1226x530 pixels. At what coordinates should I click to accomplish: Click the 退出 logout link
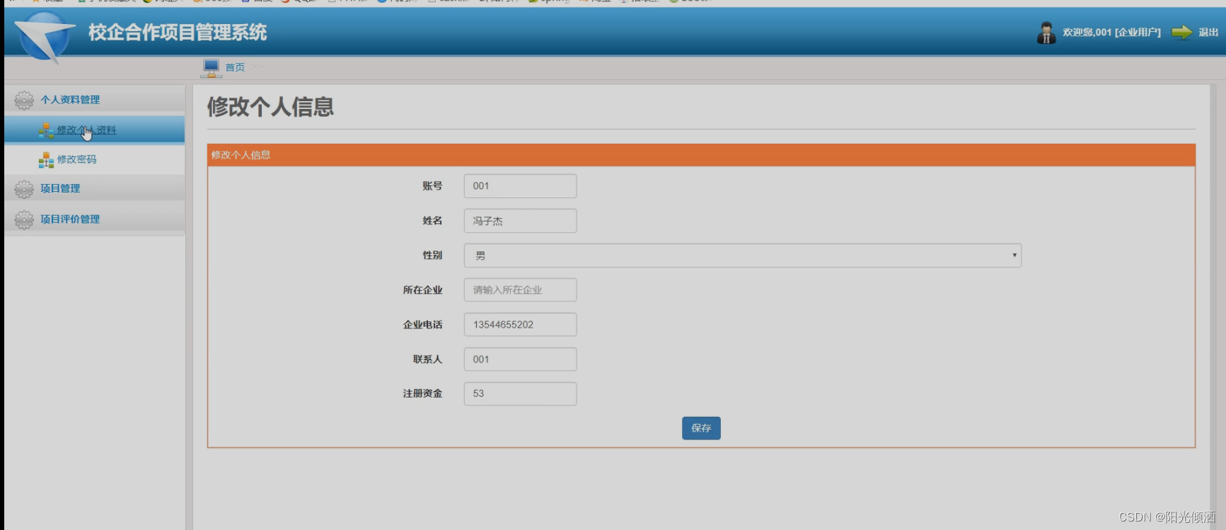[x=1208, y=33]
